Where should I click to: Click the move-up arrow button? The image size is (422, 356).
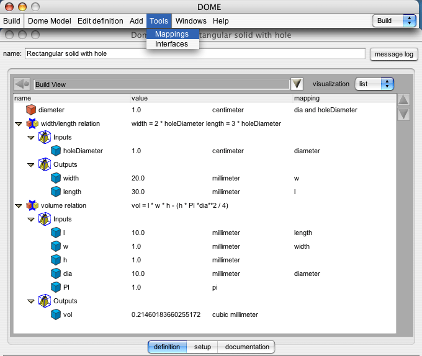coord(403,100)
